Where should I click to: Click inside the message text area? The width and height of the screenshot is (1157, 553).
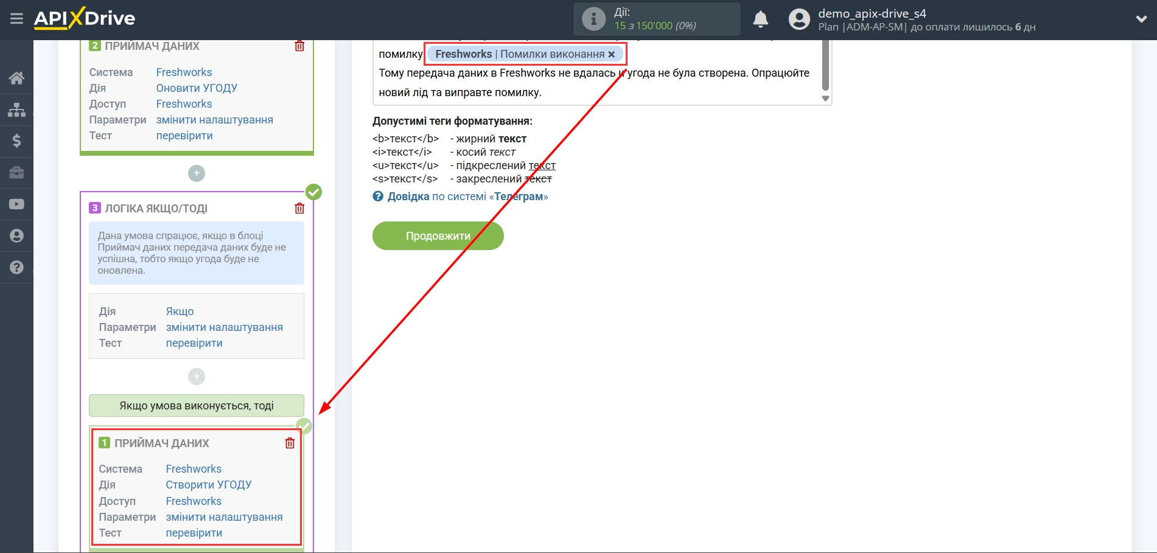pyautogui.click(x=596, y=73)
